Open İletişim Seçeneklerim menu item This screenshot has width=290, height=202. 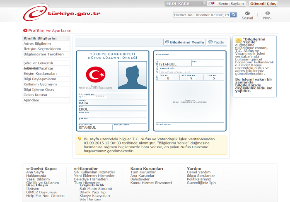[x=46, y=49]
